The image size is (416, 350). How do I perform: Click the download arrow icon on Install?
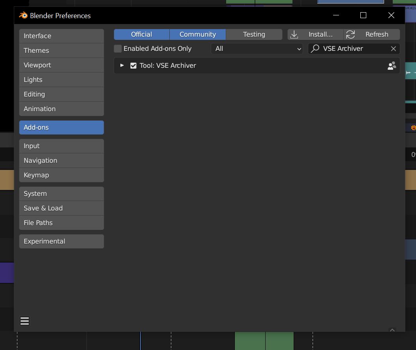pos(294,34)
